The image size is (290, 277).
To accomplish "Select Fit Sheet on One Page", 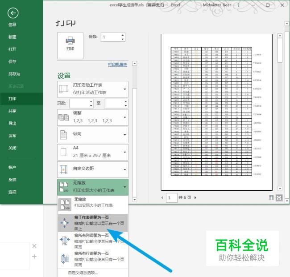I will [93, 223].
